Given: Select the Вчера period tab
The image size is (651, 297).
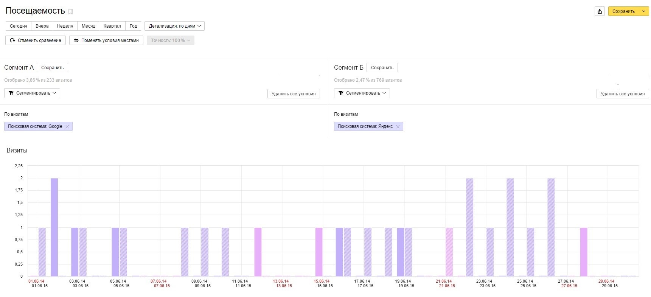Looking at the screenshot, I should click(42, 26).
